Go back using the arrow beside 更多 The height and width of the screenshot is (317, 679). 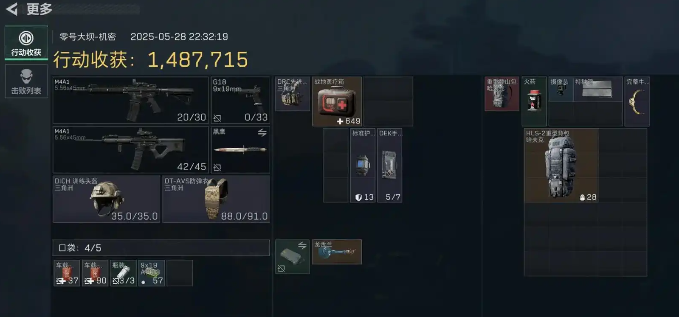tap(12, 8)
